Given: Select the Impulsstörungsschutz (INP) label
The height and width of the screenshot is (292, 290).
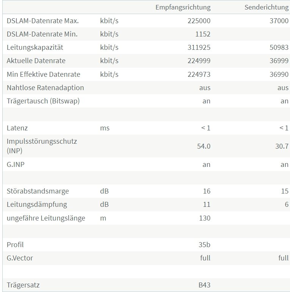Looking at the screenshot, I should pos(42,146).
